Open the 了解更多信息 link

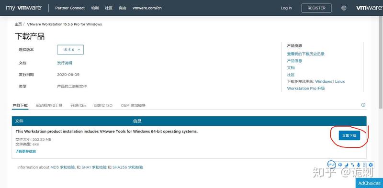26,151
